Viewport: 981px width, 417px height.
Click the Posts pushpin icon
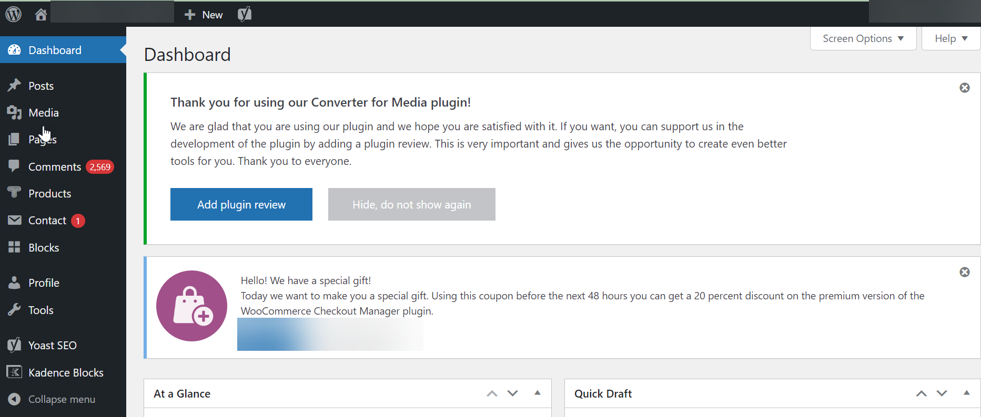[14, 85]
